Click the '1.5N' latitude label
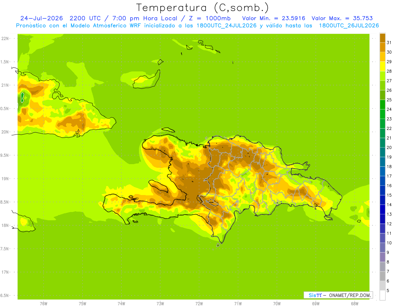398x308 pixels. [5, 62]
